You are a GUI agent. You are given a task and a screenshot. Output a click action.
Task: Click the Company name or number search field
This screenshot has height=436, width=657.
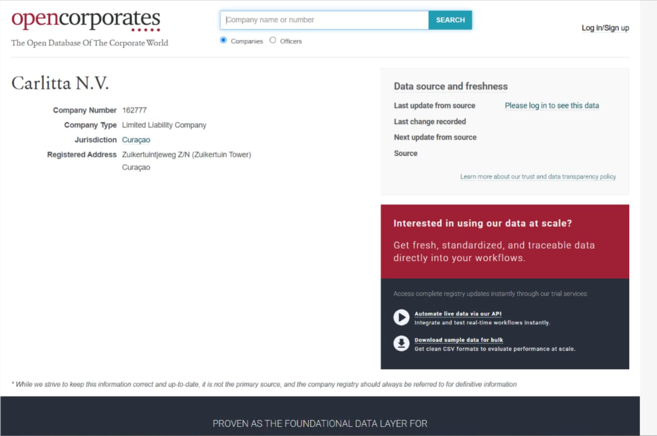pyautogui.click(x=324, y=20)
